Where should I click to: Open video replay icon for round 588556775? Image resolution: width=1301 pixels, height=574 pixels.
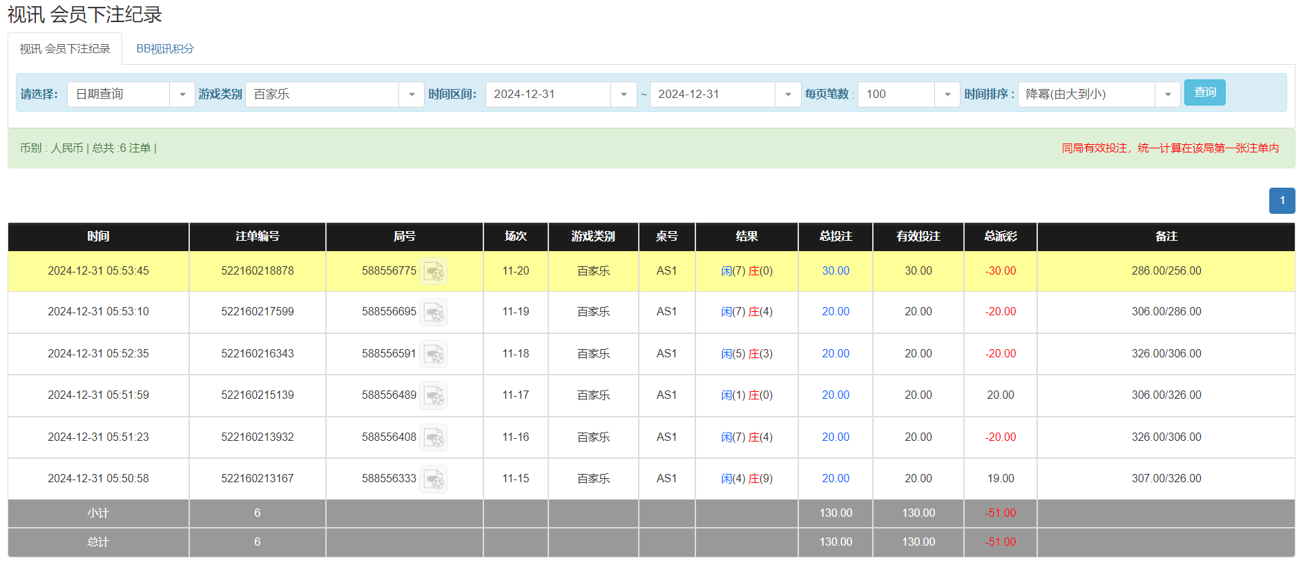(x=434, y=271)
